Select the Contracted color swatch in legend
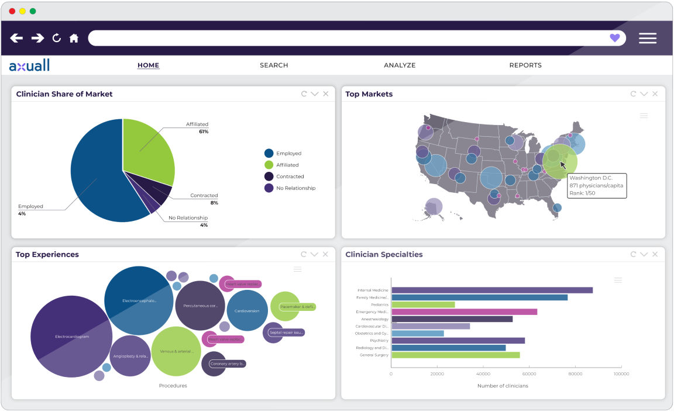Image resolution: width=674 pixels, height=412 pixels. pos(269,176)
